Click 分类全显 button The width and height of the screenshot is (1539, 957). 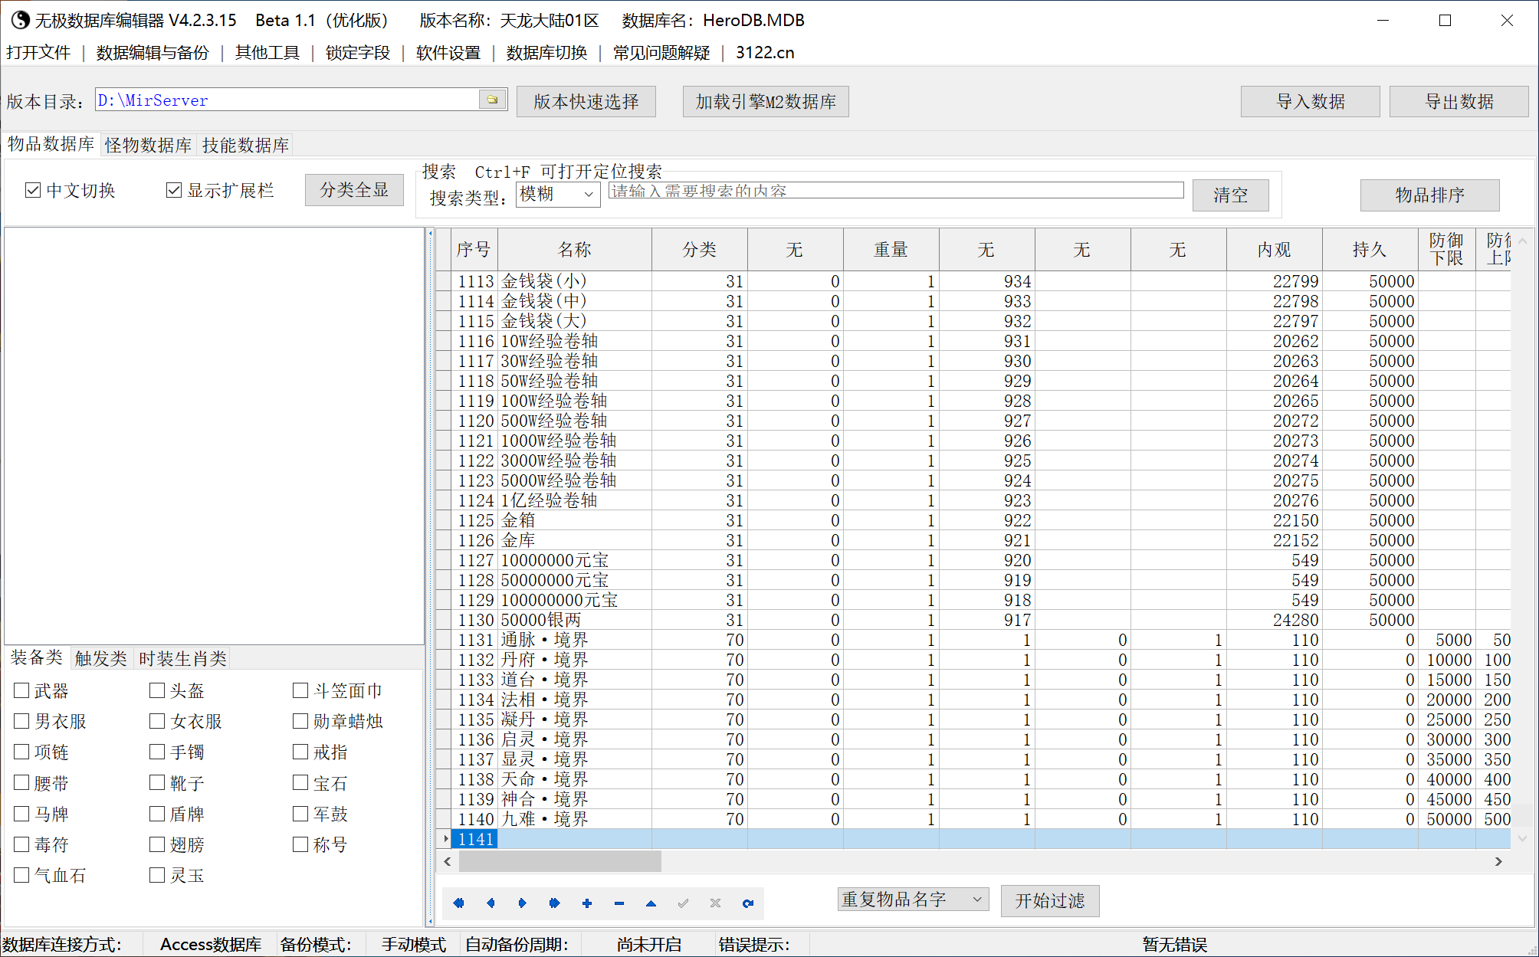click(x=354, y=190)
